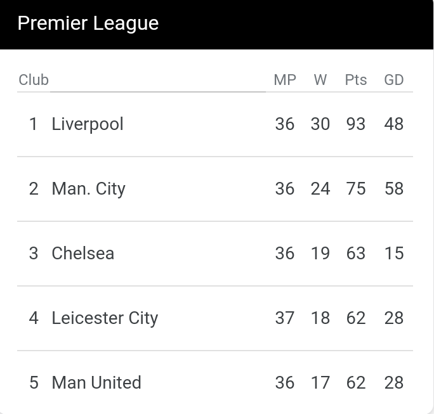434x414 pixels.
Task: Click the MP column header
Action: pyautogui.click(x=285, y=80)
